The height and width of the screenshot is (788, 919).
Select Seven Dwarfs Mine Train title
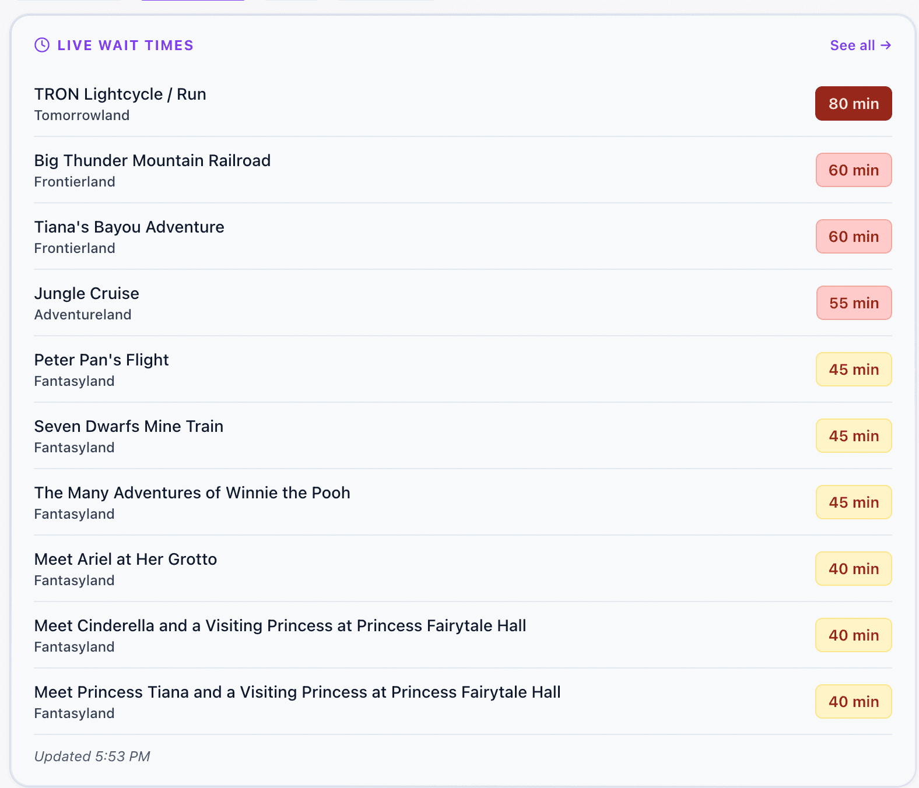pyautogui.click(x=129, y=426)
